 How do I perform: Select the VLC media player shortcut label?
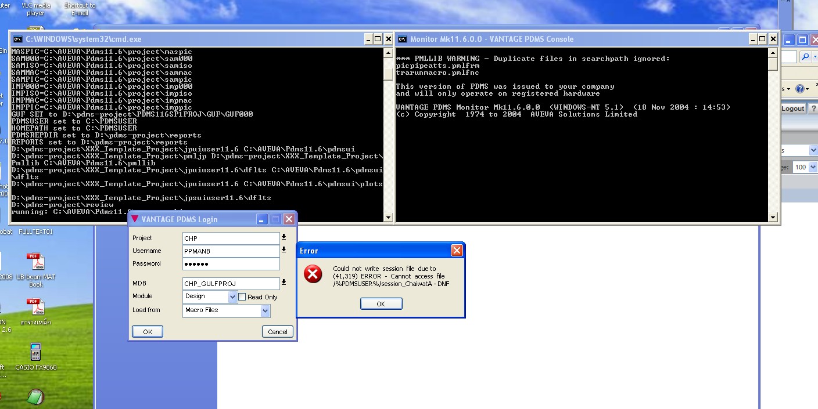[x=36, y=9]
